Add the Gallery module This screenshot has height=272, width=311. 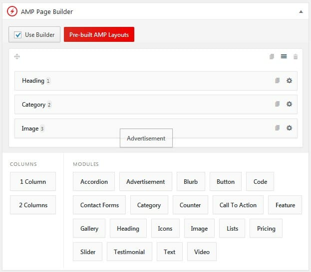coord(89,228)
